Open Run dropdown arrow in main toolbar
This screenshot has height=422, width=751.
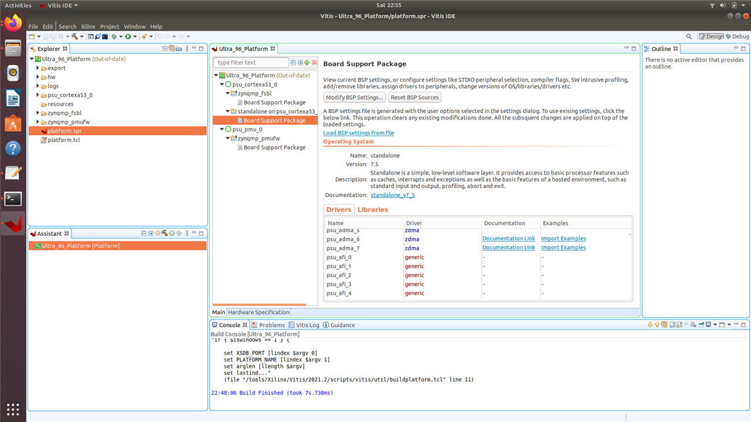pyautogui.click(x=135, y=36)
